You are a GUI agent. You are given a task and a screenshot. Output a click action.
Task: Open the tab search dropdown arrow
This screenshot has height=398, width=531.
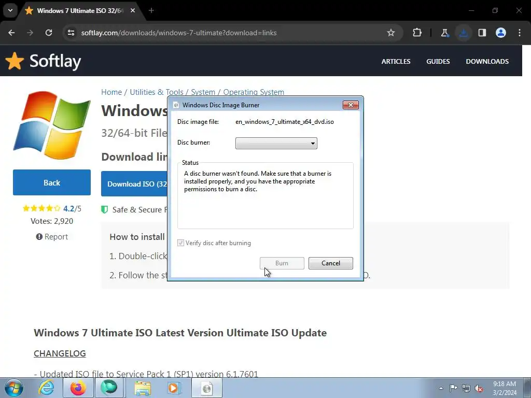tap(10, 10)
